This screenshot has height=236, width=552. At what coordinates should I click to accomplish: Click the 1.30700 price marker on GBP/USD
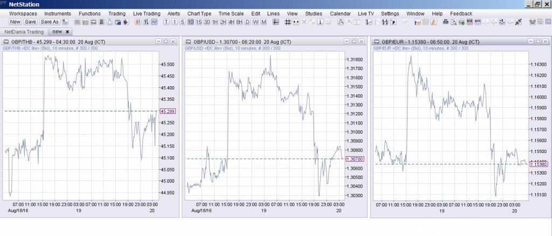click(353, 159)
